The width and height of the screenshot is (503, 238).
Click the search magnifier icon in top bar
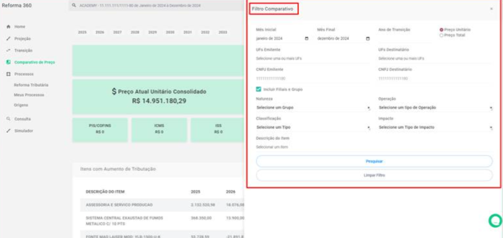tap(74, 6)
